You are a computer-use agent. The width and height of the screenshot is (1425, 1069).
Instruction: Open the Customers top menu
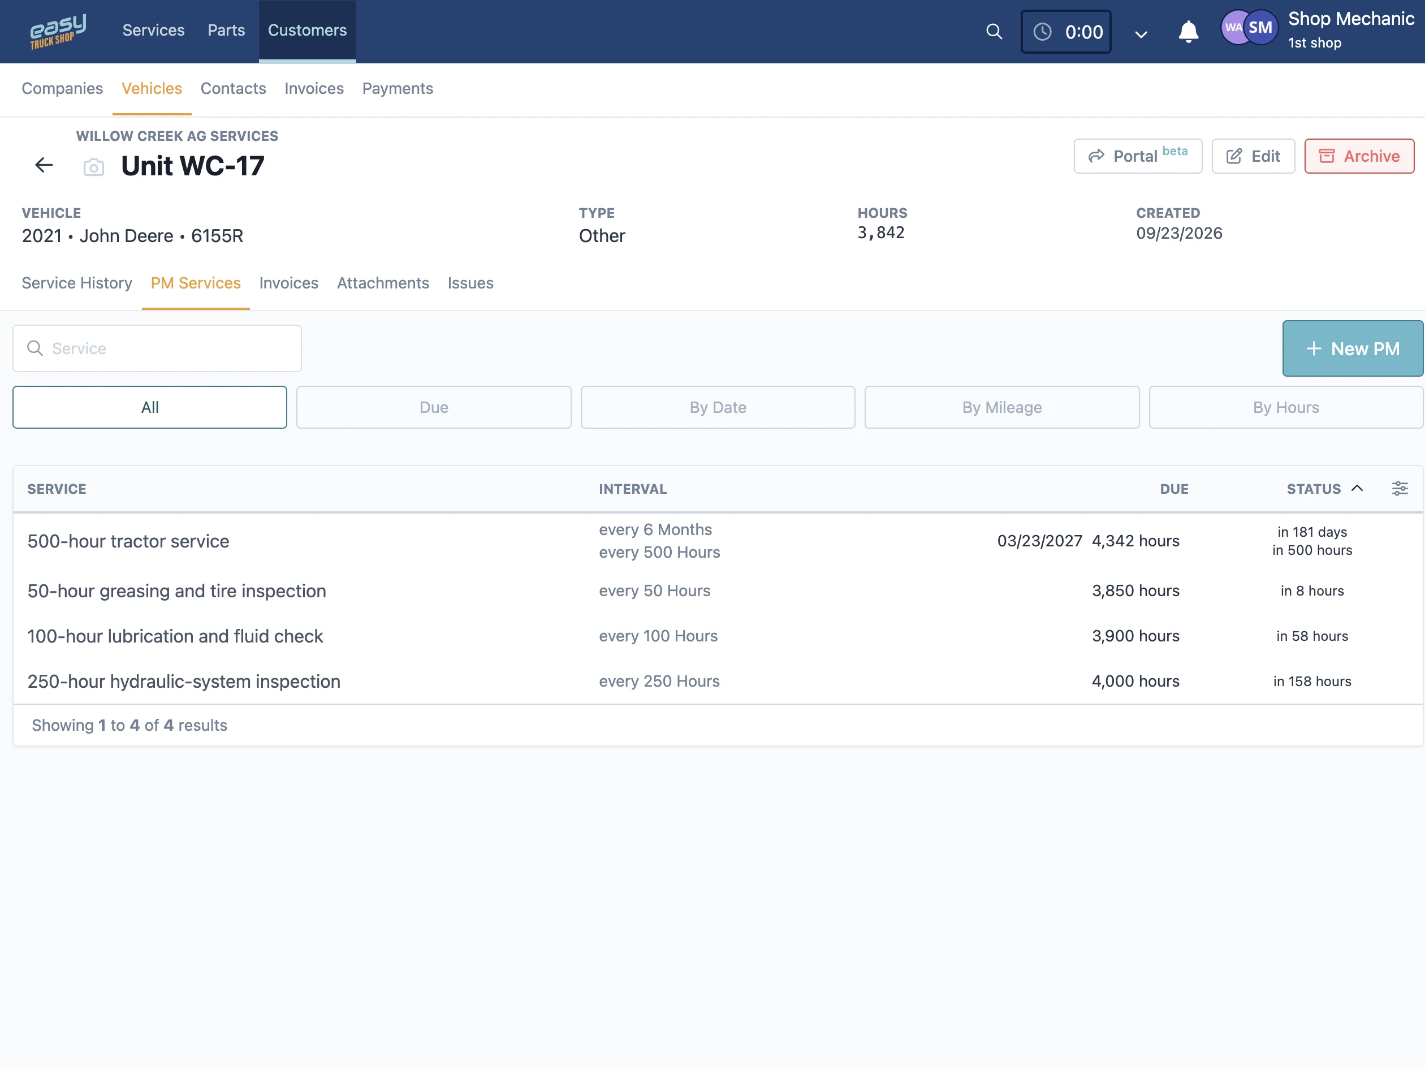click(307, 31)
